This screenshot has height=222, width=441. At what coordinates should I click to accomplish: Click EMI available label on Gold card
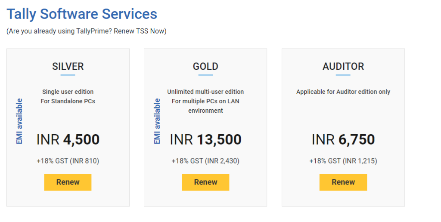(x=157, y=121)
